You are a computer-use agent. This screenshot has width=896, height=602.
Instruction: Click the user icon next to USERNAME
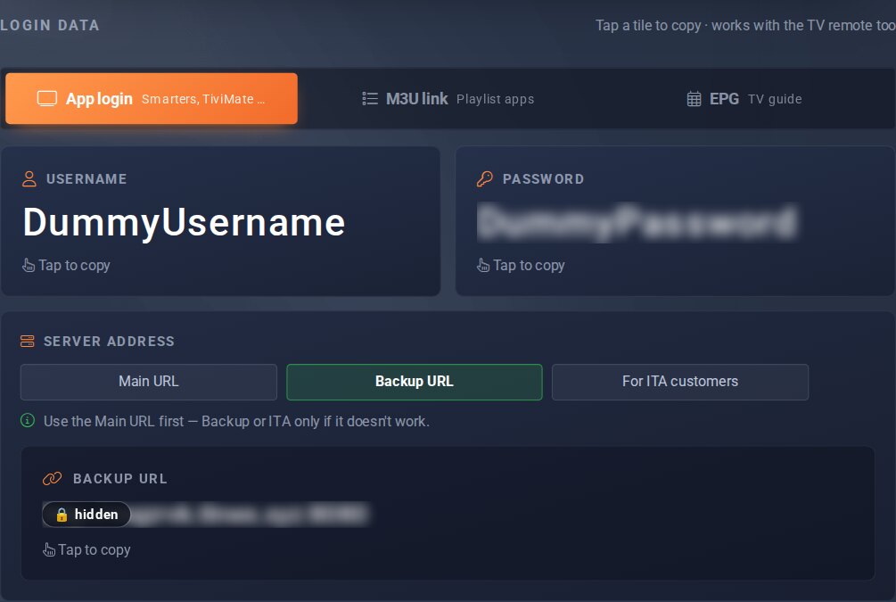click(x=29, y=179)
